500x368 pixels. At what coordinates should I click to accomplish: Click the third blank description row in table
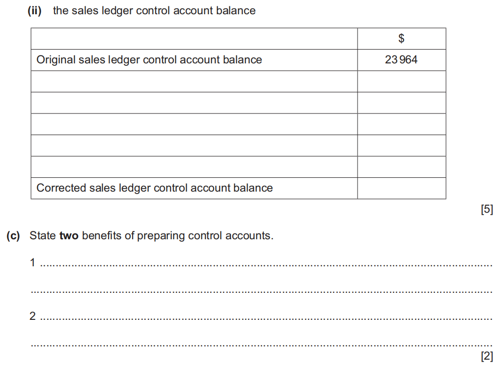[x=194, y=124]
